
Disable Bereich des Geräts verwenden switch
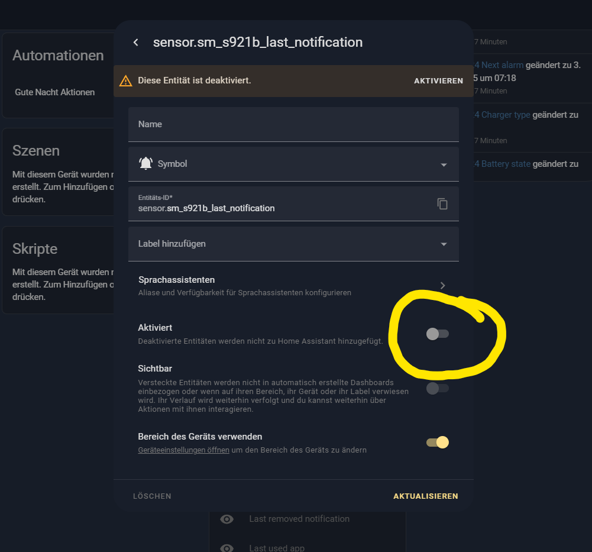437,443
